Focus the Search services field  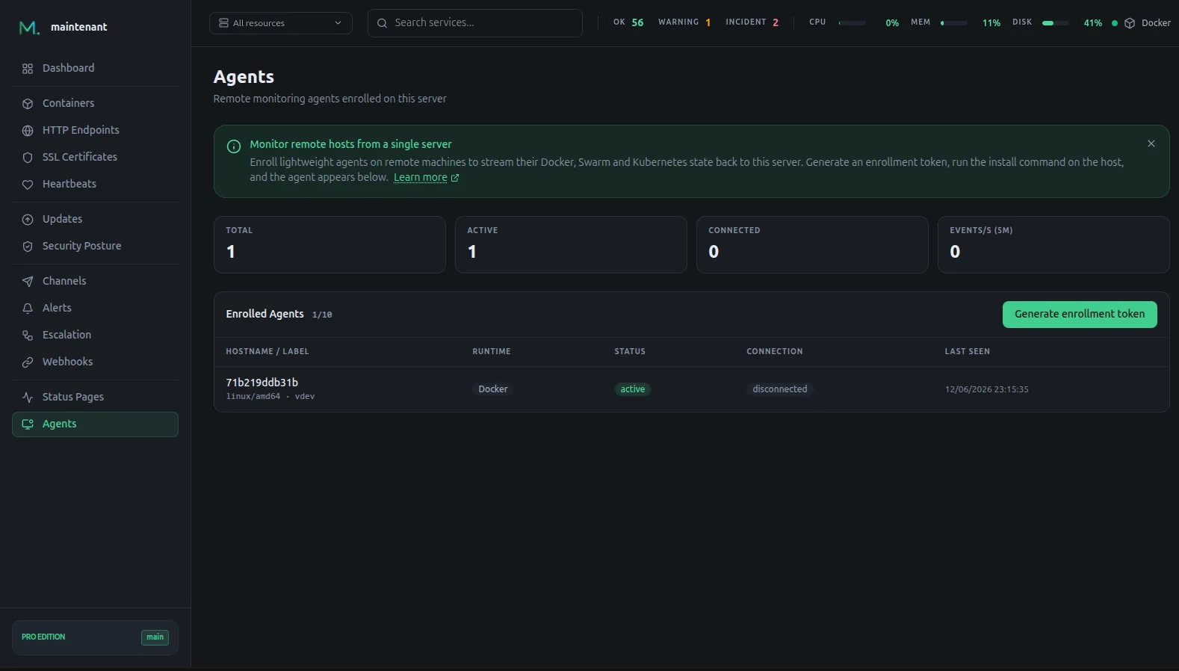[x=475, y=23]
